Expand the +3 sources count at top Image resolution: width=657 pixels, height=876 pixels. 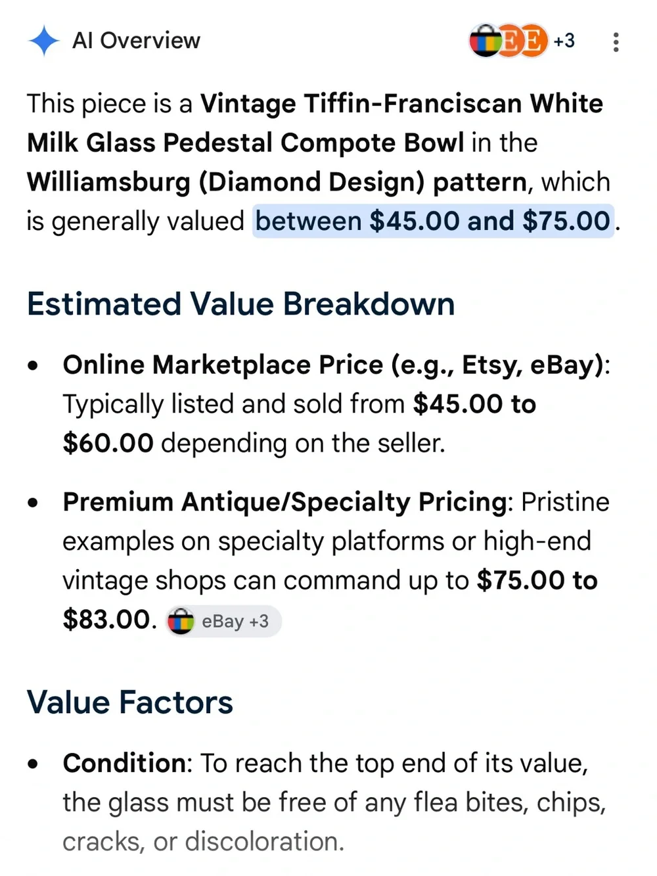(x=564, y=41)
